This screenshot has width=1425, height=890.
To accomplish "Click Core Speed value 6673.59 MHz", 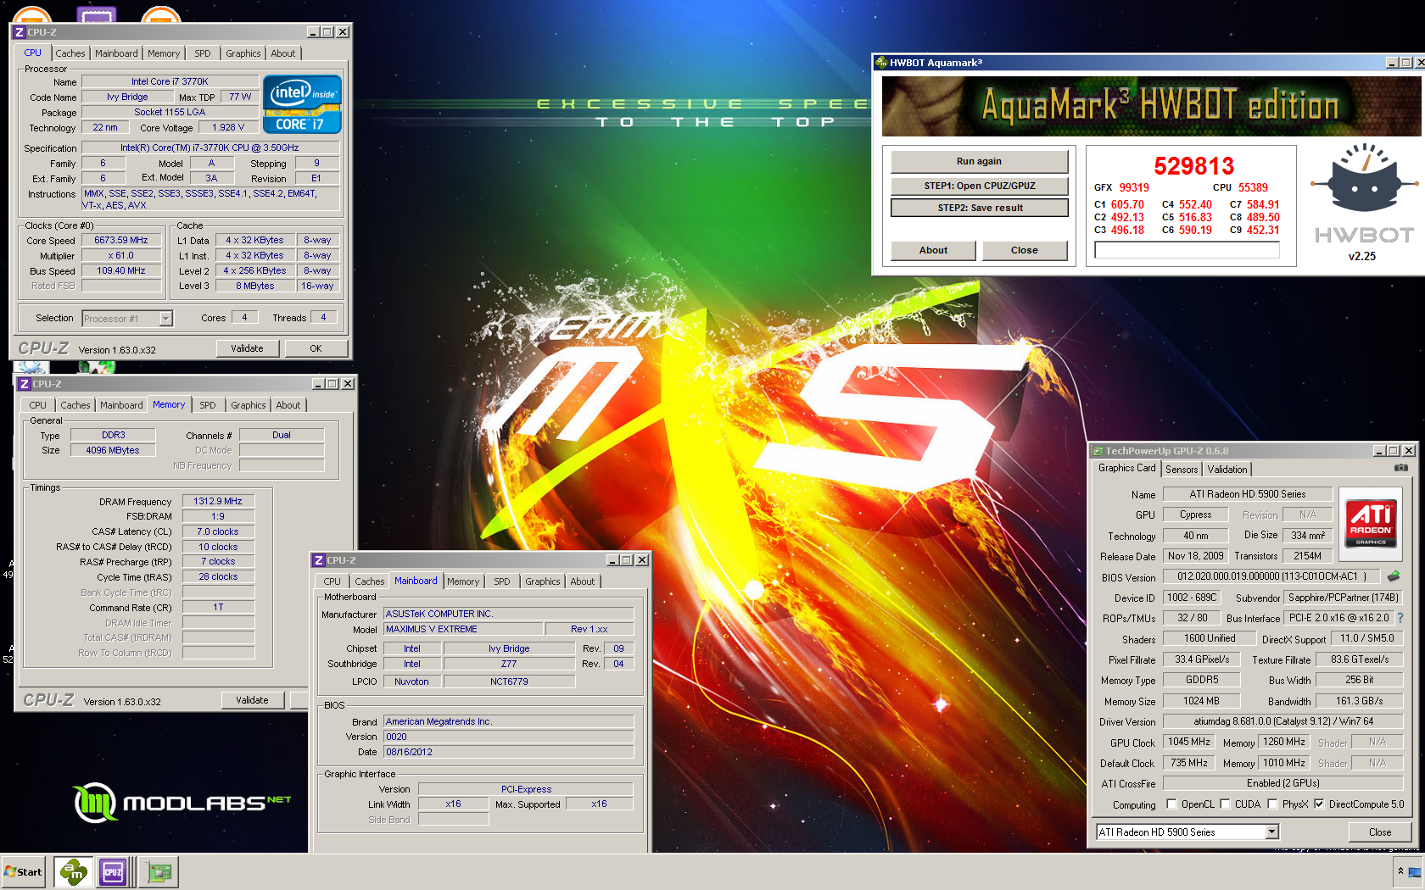I will pos(121,241).
